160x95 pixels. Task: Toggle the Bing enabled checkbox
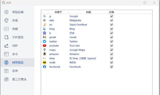(x=111, y=29)
